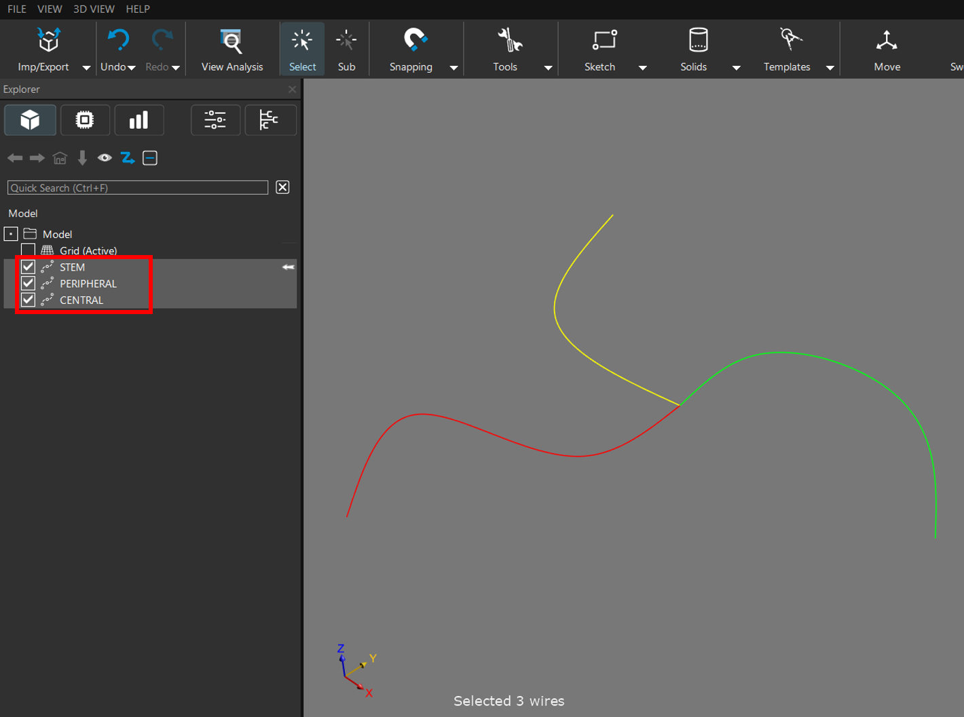Click the Imp/Export cube icon
964x717 pixels.
pos(48,41)
